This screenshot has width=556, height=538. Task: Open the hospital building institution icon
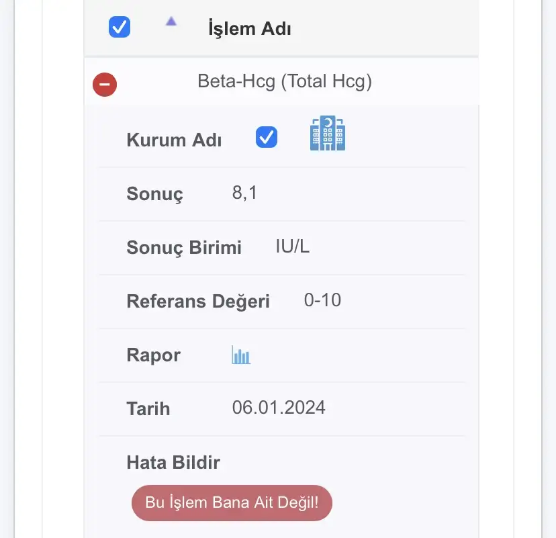click(x=327, y=133)
